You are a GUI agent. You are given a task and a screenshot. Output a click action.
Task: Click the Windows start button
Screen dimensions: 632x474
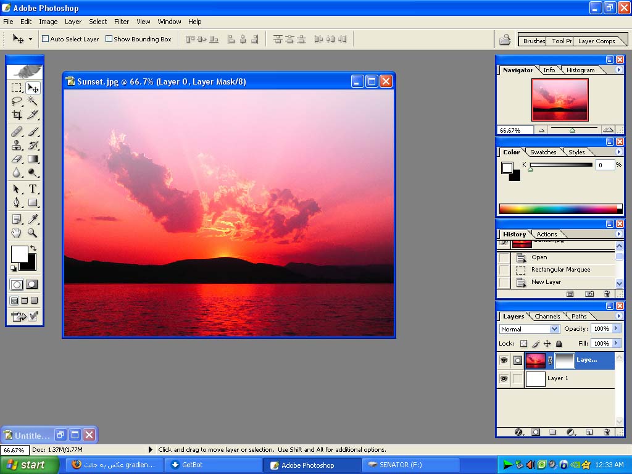pos(29,465)
